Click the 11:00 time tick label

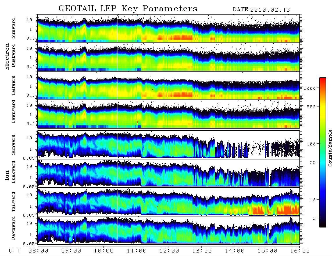137,251
